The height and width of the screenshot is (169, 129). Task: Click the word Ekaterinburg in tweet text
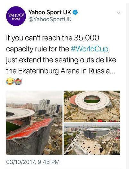(x=39, y=71)
